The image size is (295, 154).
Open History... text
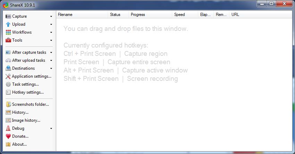pyautogui.click(x=20, y=112)
